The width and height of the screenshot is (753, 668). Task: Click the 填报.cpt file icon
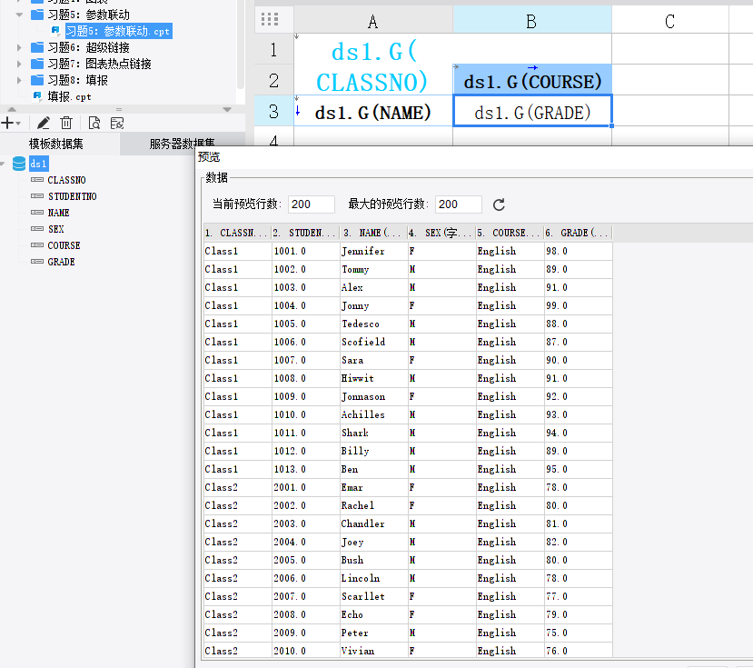pyautogui.click(x=37, y=96)
